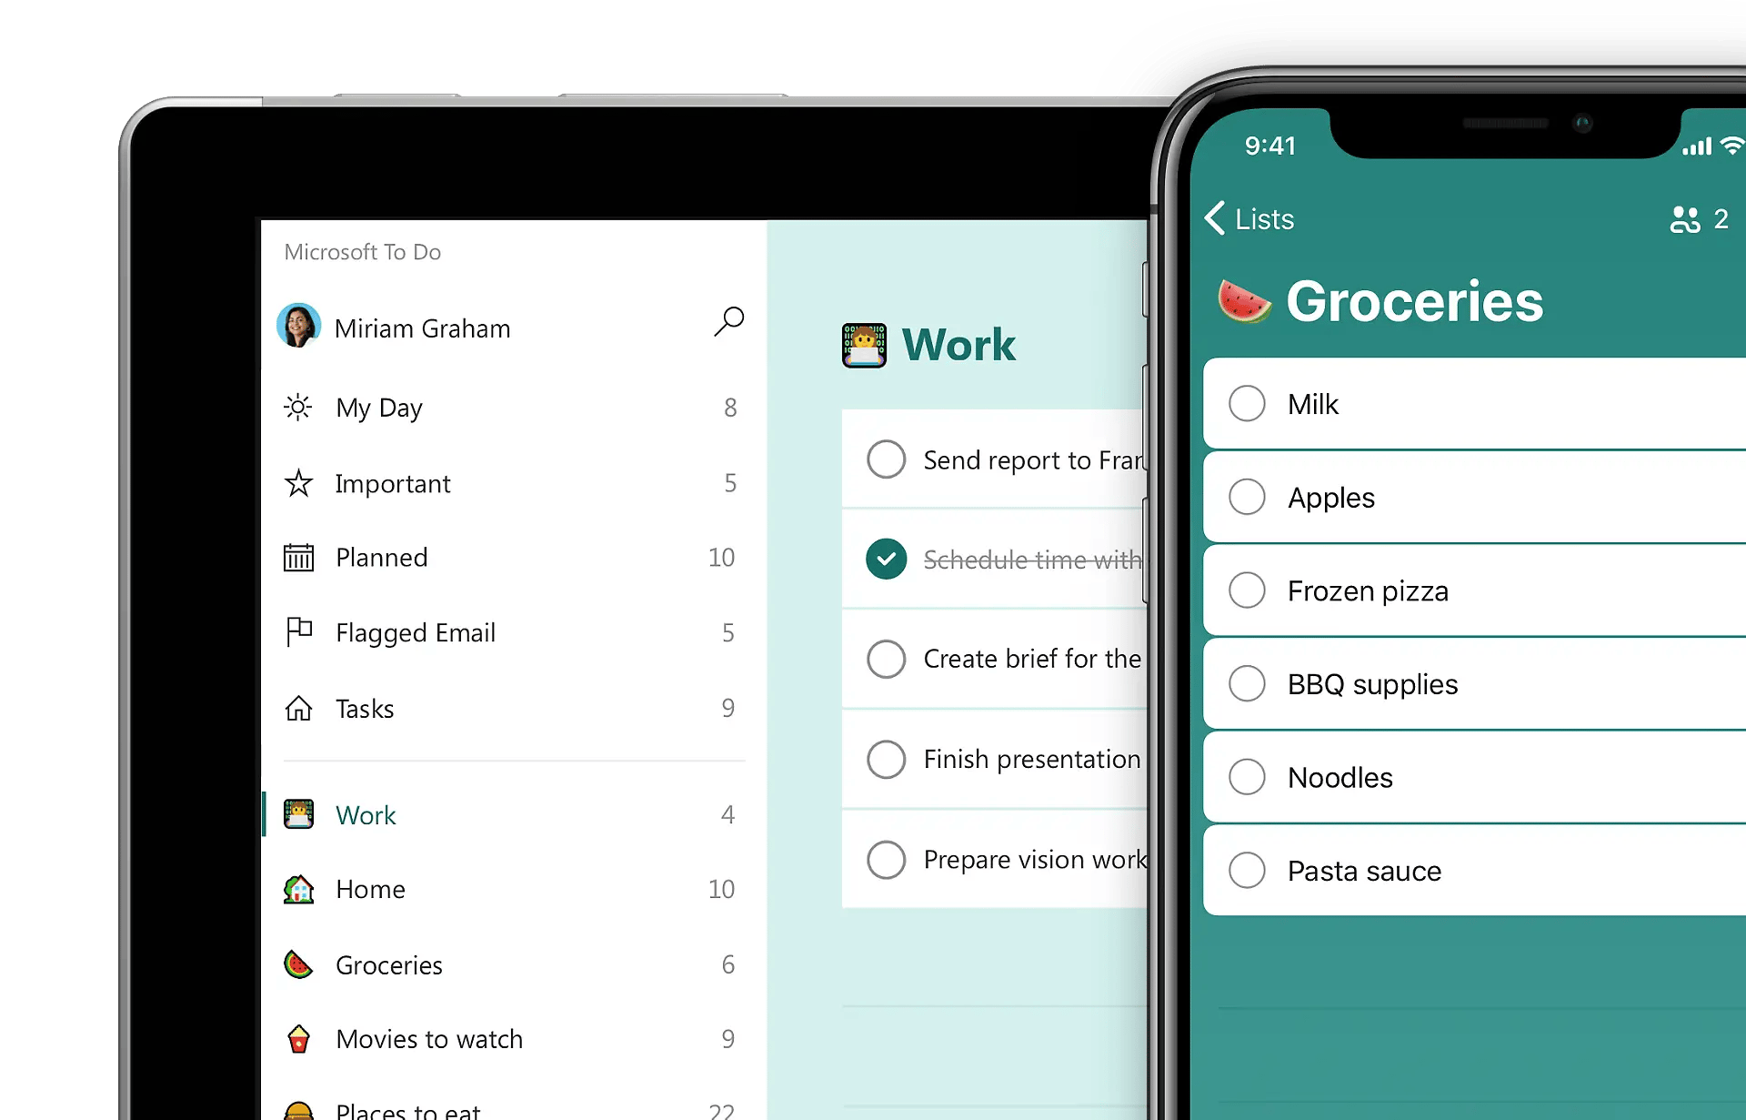Click the search magnifier icon
The image size is (1746, 1120).
[x=727, y=321]
